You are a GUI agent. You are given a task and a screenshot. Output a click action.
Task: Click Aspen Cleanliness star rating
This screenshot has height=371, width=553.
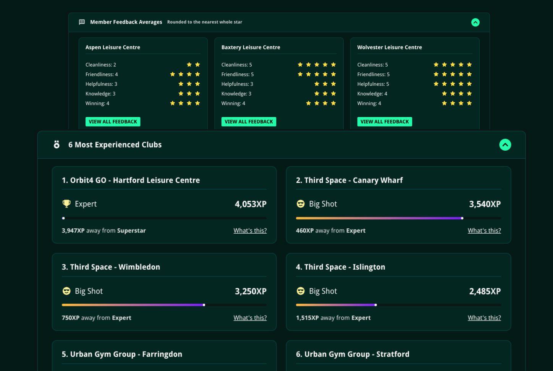point(193,65)
